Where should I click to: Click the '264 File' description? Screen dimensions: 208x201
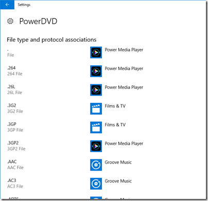15,74
